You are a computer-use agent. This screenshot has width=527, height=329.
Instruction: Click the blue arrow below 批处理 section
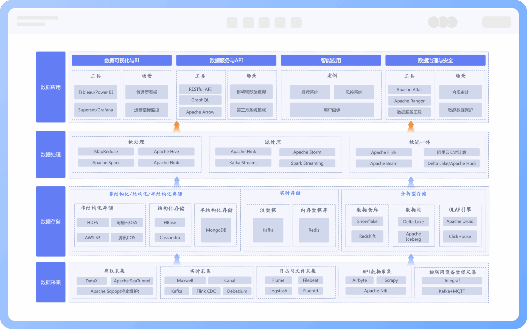click(177, 182)
